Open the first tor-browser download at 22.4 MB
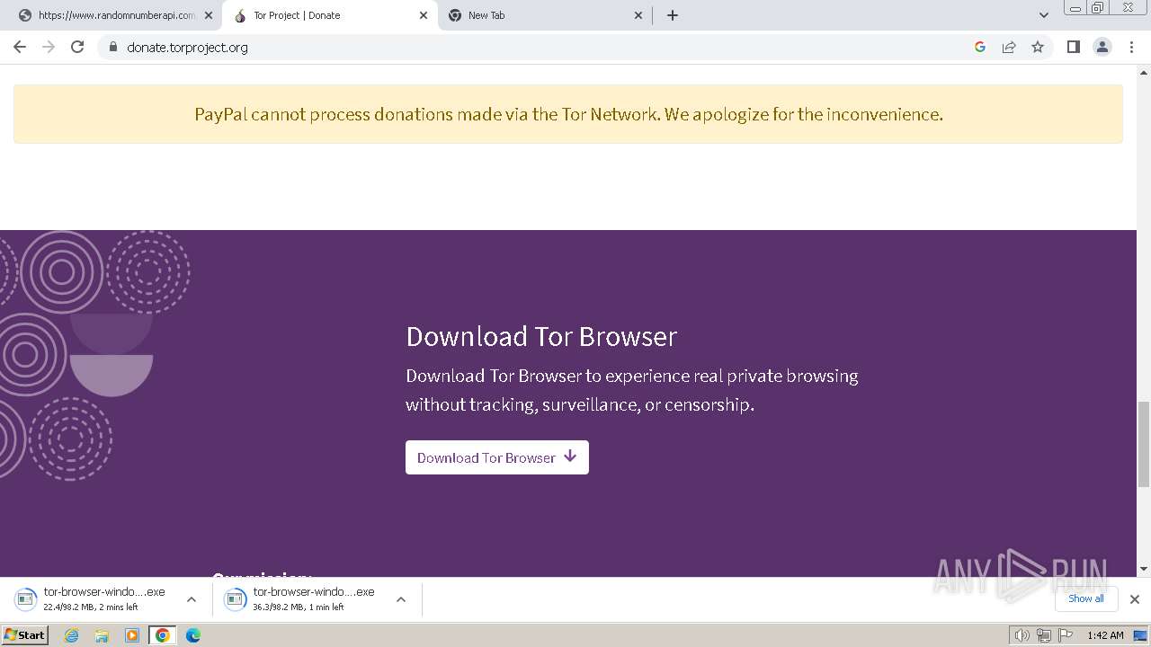The height and width of the screenshot is (647, 1151). (x=104, y=598)
